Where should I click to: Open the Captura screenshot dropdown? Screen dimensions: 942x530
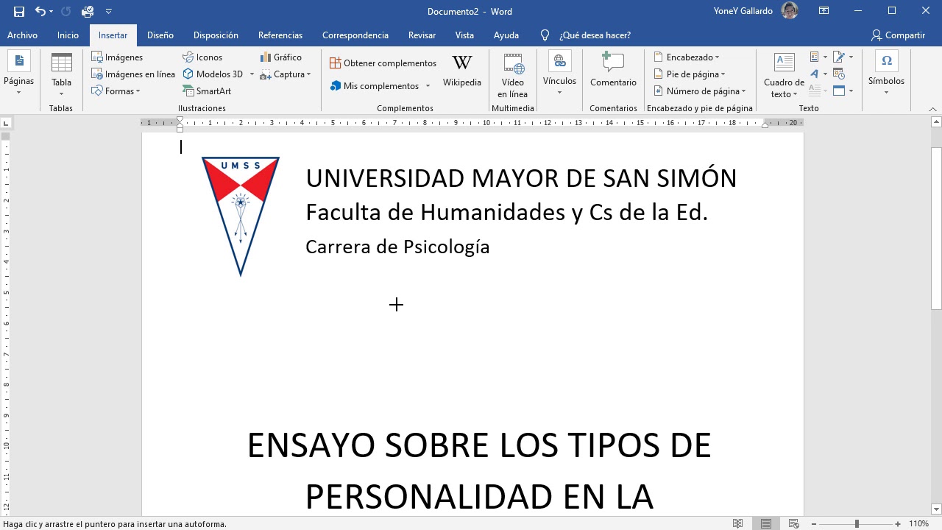(x=286, y=74)
